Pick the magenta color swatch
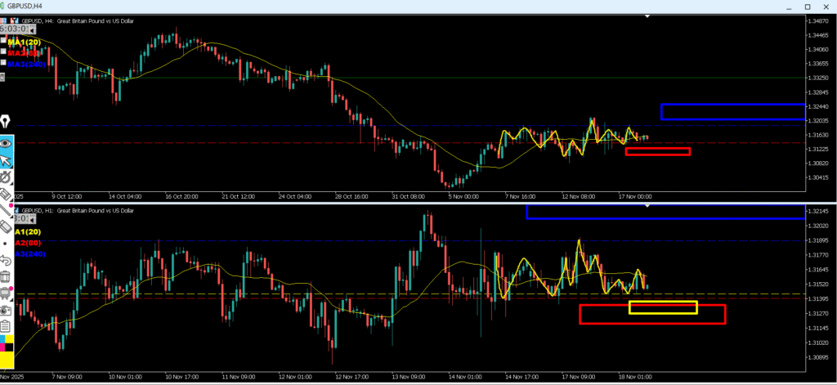Screen dimensions: 837x385 click(3, 347)
